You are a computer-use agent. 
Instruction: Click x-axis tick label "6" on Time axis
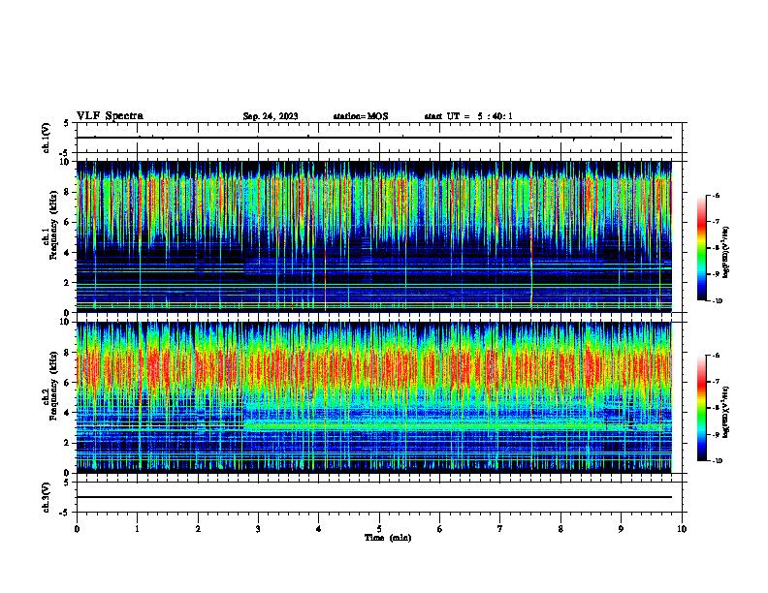[x=440, y=529]
